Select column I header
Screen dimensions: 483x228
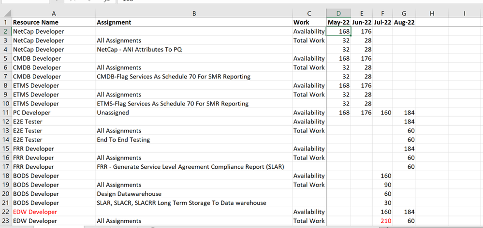pyautogui.click(x=464, y=13)
